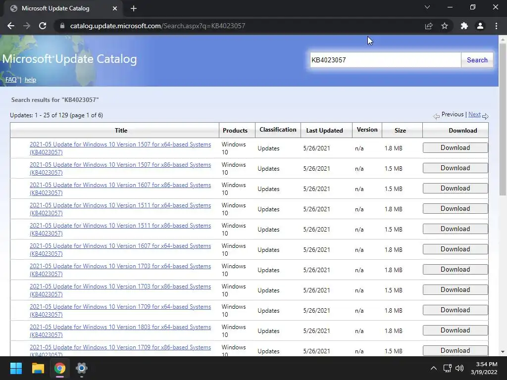
Task: Close the Microsoft Update Catalog tab
Action: click(x=115, y=8)
